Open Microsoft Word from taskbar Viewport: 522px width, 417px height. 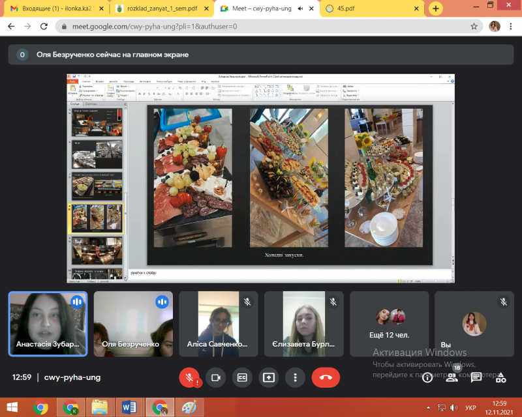tap(129, 407)
